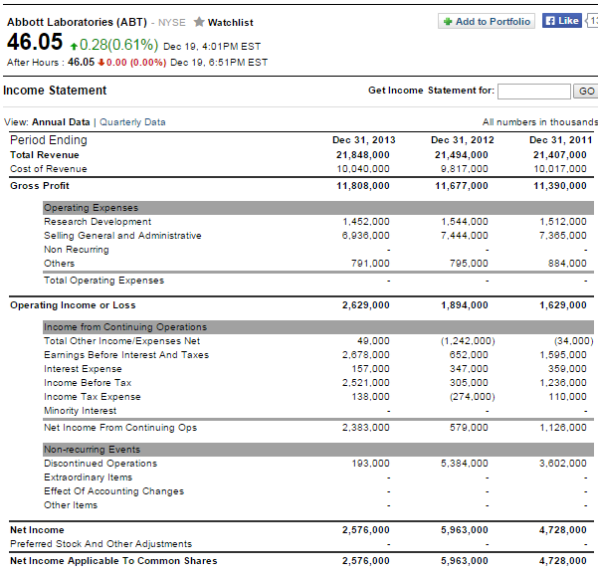Click the Interest Expense row label
This screenshot has width=598, height=573.
[83, 369]
